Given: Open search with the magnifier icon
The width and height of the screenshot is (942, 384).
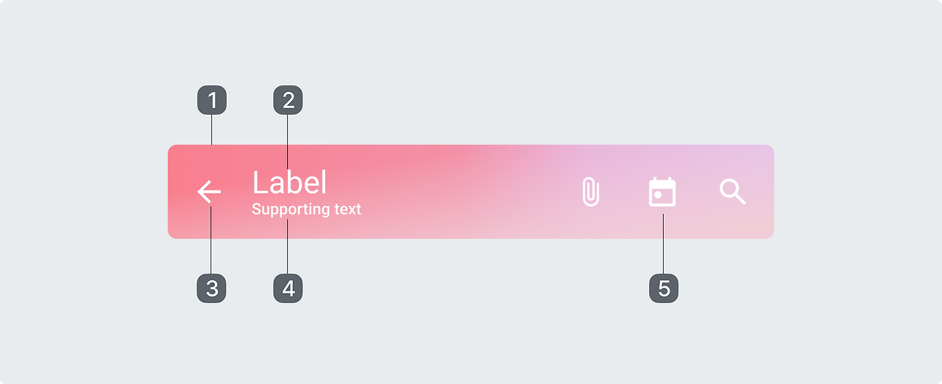Looking at the screenshot, I should pyautogui.click(x=732, y=192).
